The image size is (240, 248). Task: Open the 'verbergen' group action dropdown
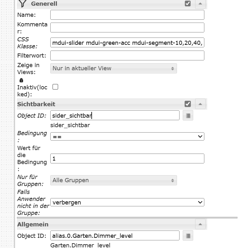(127, 202)
